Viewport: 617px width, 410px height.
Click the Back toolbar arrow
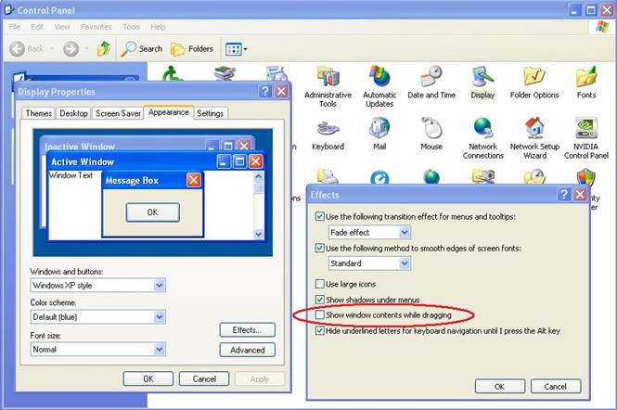click(18, 49)
